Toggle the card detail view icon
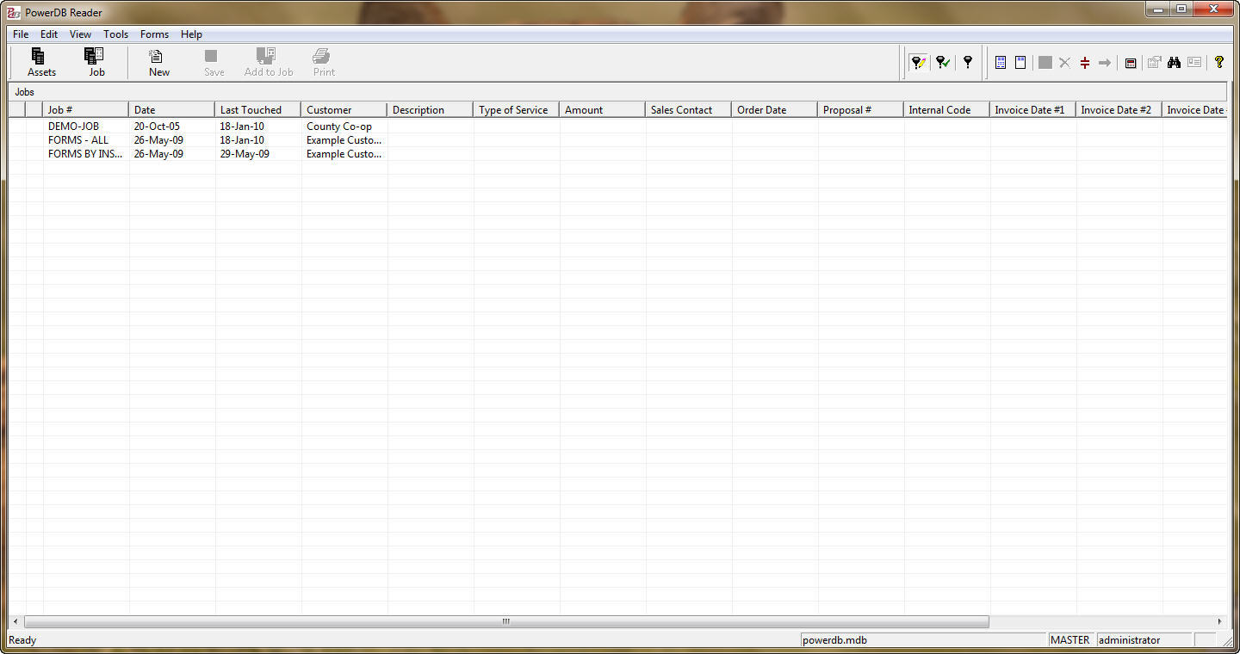The width and height of the screenshot is (1240, 654). 1194,62
